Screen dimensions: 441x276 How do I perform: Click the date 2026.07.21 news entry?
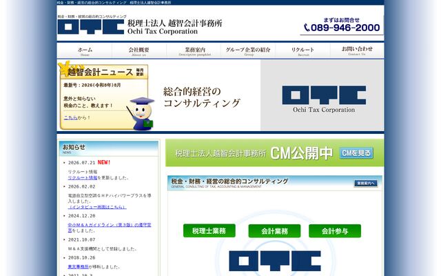(x=81, y=163)
